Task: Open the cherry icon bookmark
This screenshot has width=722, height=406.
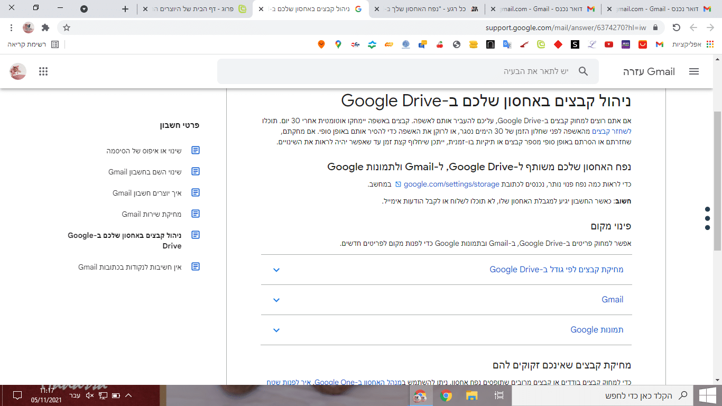Action: 440,44
